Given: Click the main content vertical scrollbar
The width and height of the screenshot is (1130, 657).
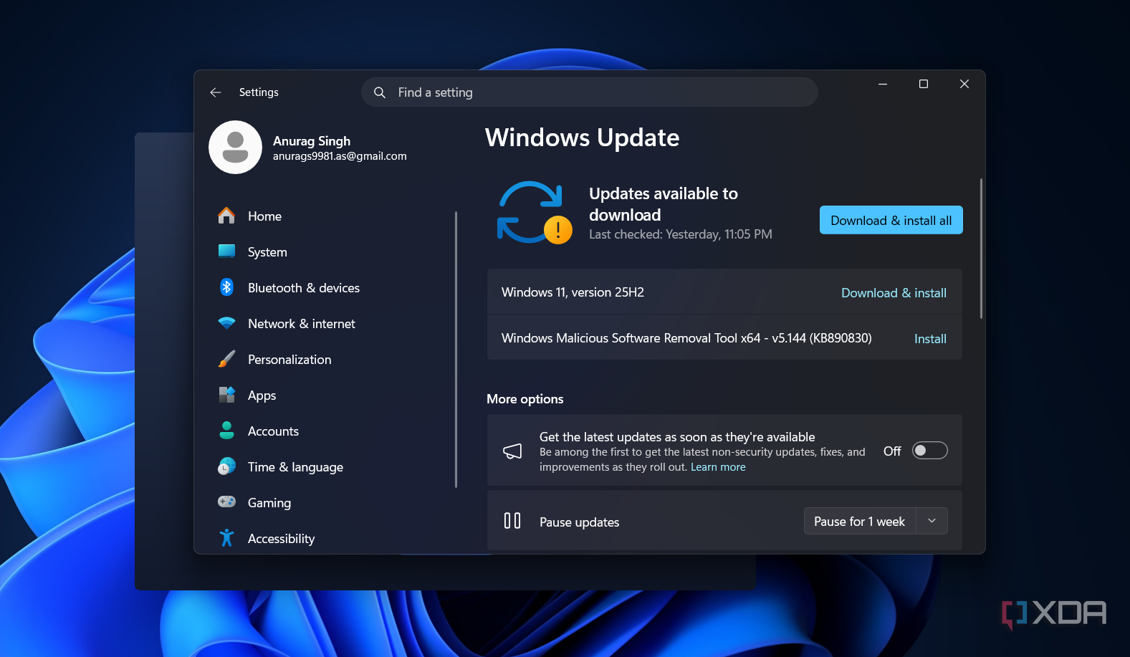Looking at the screenshot, I should [x=981, y=249].
